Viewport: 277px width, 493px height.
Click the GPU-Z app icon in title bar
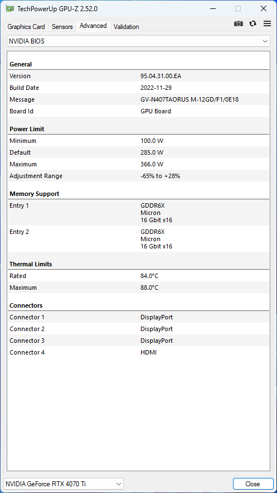(10, 9)
